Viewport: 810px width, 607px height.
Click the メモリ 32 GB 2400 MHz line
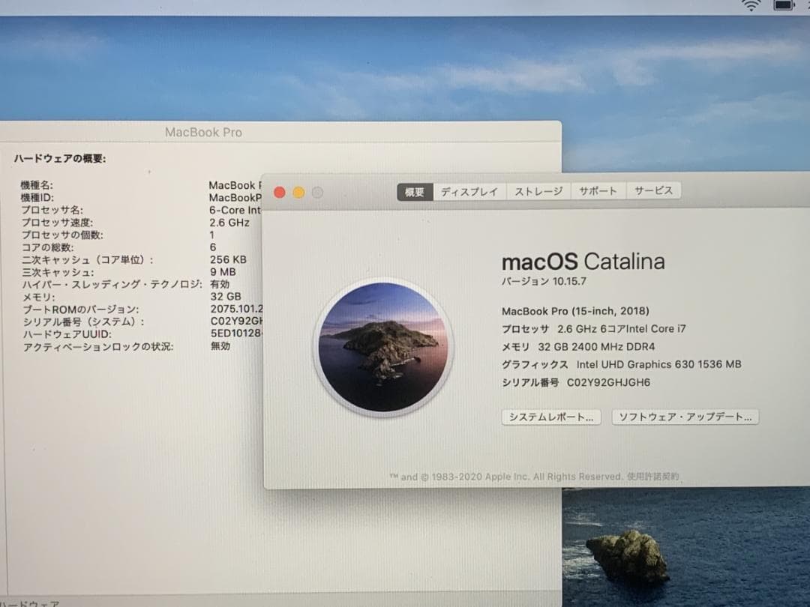[x=577, y=346]
